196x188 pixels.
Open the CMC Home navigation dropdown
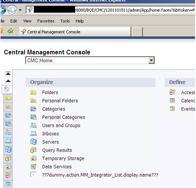90,60
